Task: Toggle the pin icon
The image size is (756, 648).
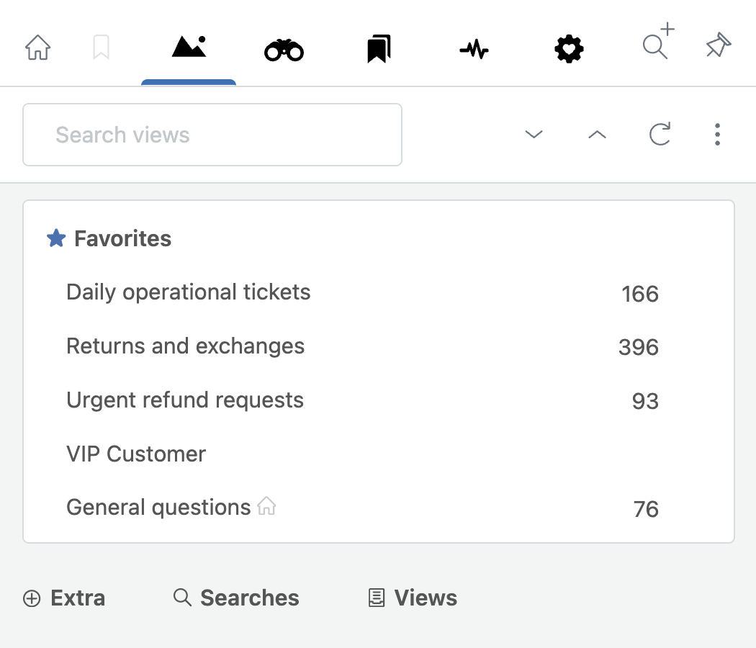Action: pyautogui.click(x=718, y=48)
